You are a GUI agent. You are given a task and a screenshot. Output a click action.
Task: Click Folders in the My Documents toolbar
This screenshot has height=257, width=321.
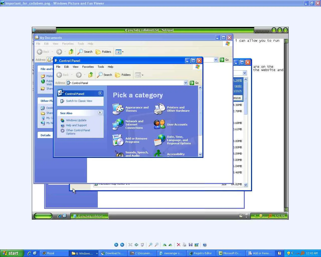click(x=103, y=52)
